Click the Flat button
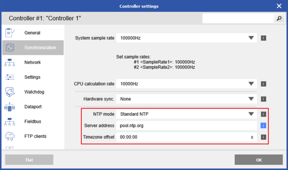Image resolution: width=288 pixels, height=170 pixels. click(x=29, y=160)
